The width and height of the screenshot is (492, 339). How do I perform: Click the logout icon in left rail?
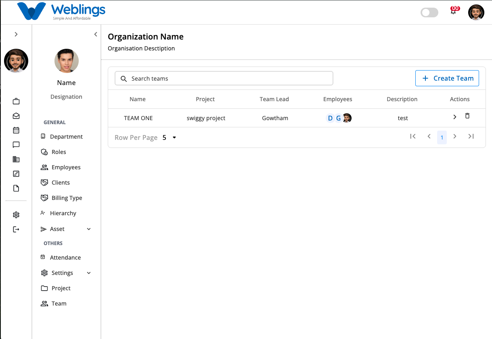(16, 229)
